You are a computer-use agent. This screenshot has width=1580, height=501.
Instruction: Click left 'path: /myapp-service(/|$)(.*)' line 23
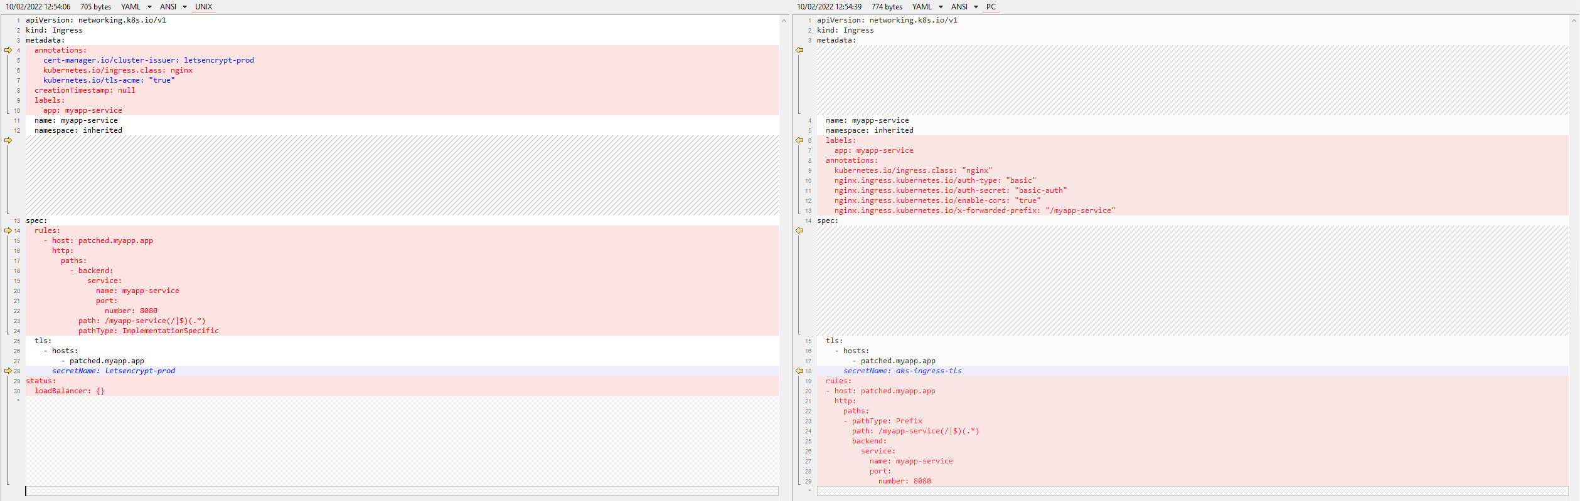click(x=142, y=321)
